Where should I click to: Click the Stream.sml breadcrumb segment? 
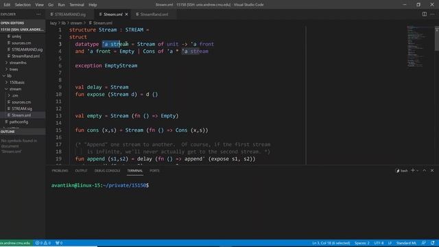coord(103,23)
